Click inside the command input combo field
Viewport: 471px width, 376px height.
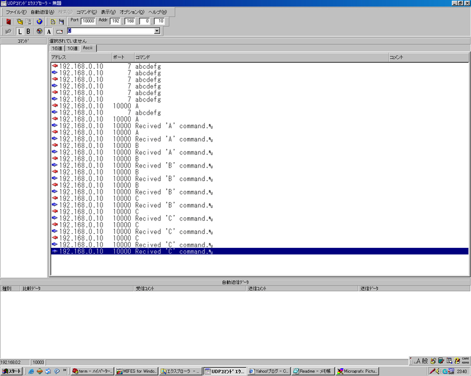coord(111,31)
